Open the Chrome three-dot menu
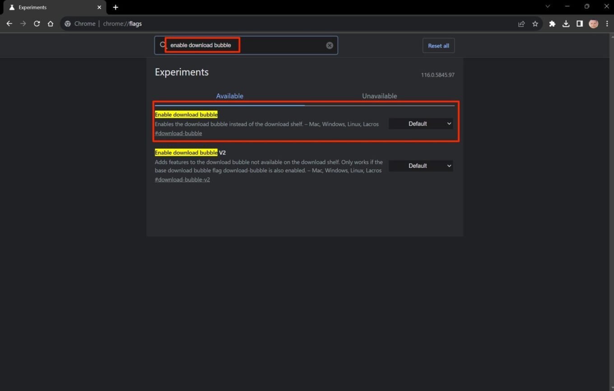614x391 pixels. click(x=607, y=24)
